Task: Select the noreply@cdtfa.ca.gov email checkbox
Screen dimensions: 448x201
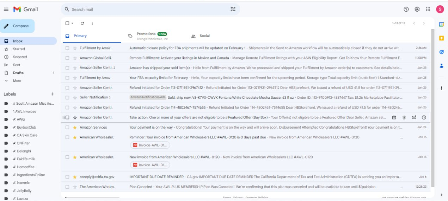Action: (67, 177)
